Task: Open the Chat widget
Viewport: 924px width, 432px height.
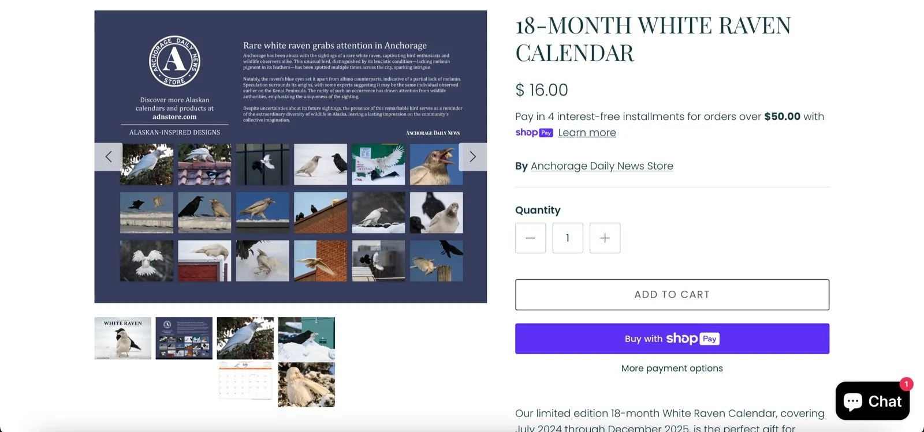Action: click(x=872, y=401)
